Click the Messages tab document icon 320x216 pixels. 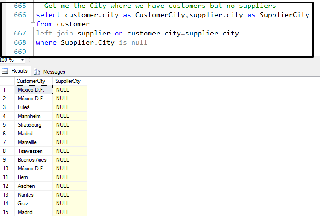pyautogui.click(x=37, y=72)
